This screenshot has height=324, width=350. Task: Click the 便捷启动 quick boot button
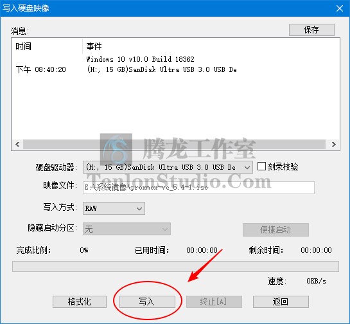point(276,230)
